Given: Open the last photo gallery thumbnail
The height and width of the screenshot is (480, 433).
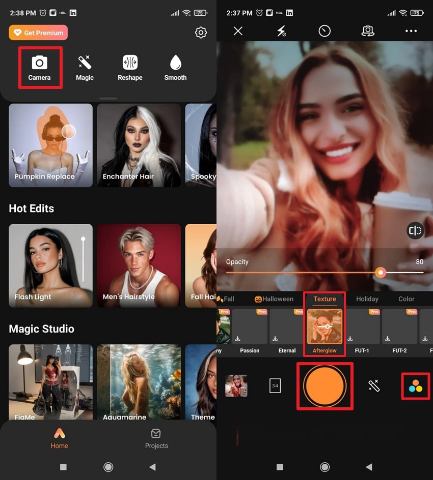Looking at the screenshot, I should pyautogui.click(x=236, y=386).
